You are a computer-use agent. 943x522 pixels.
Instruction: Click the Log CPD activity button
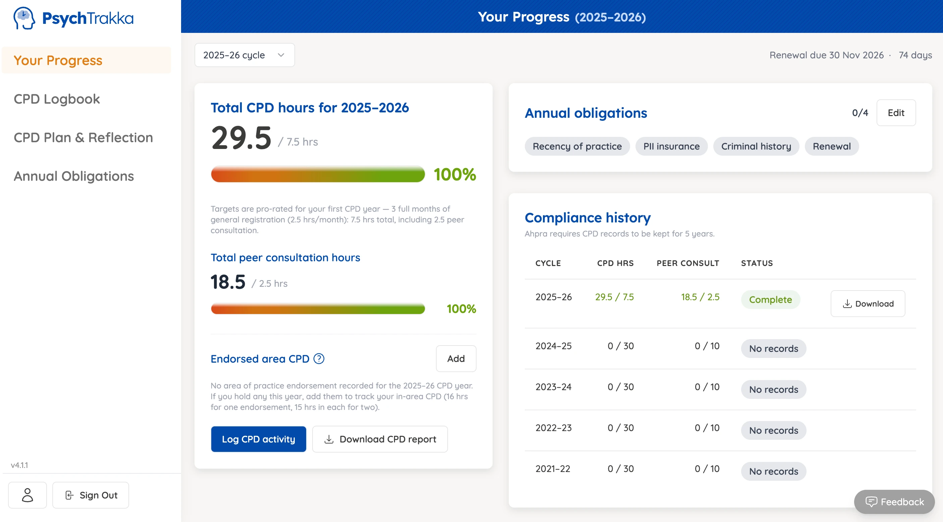point(259,439)
